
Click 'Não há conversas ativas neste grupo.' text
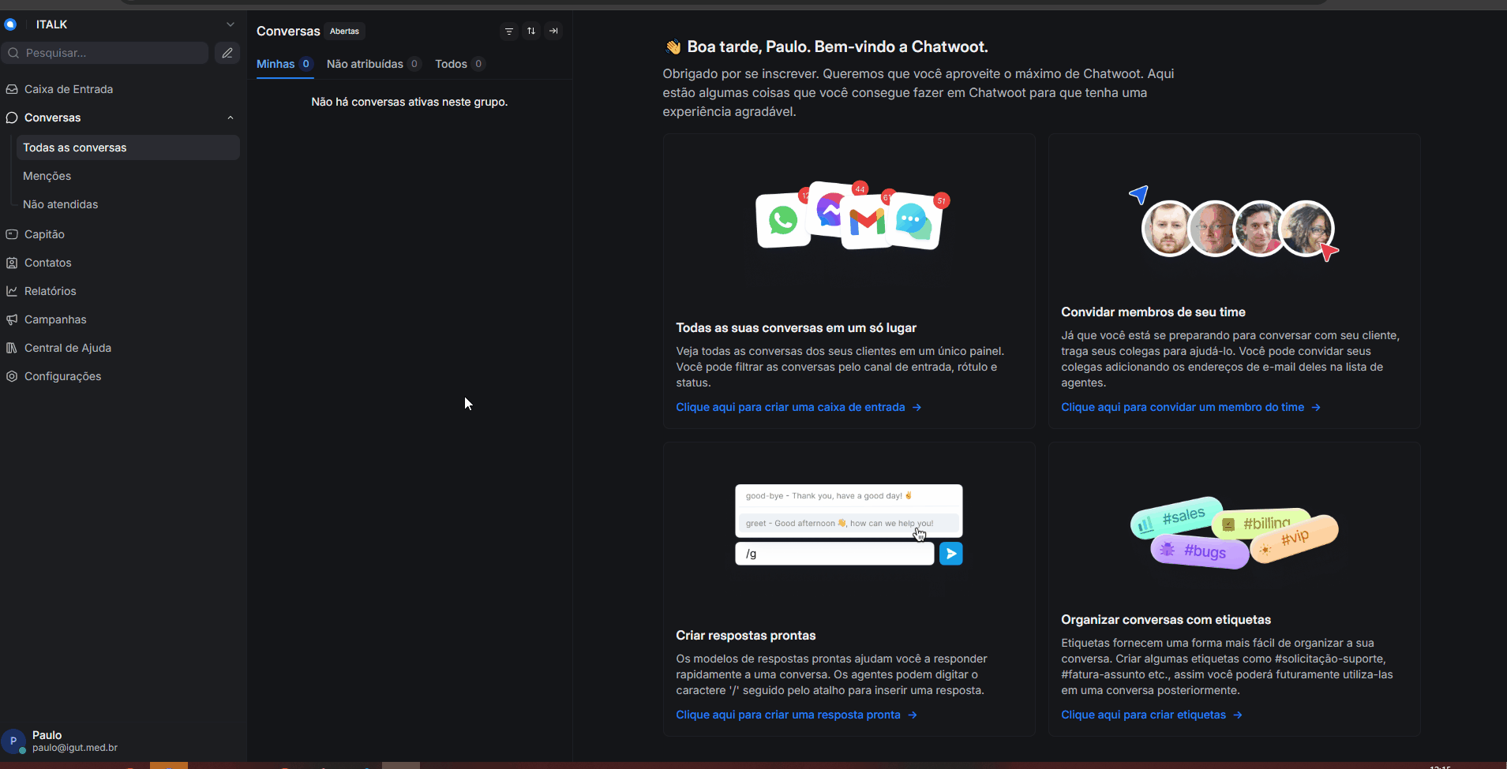(410, 102)
